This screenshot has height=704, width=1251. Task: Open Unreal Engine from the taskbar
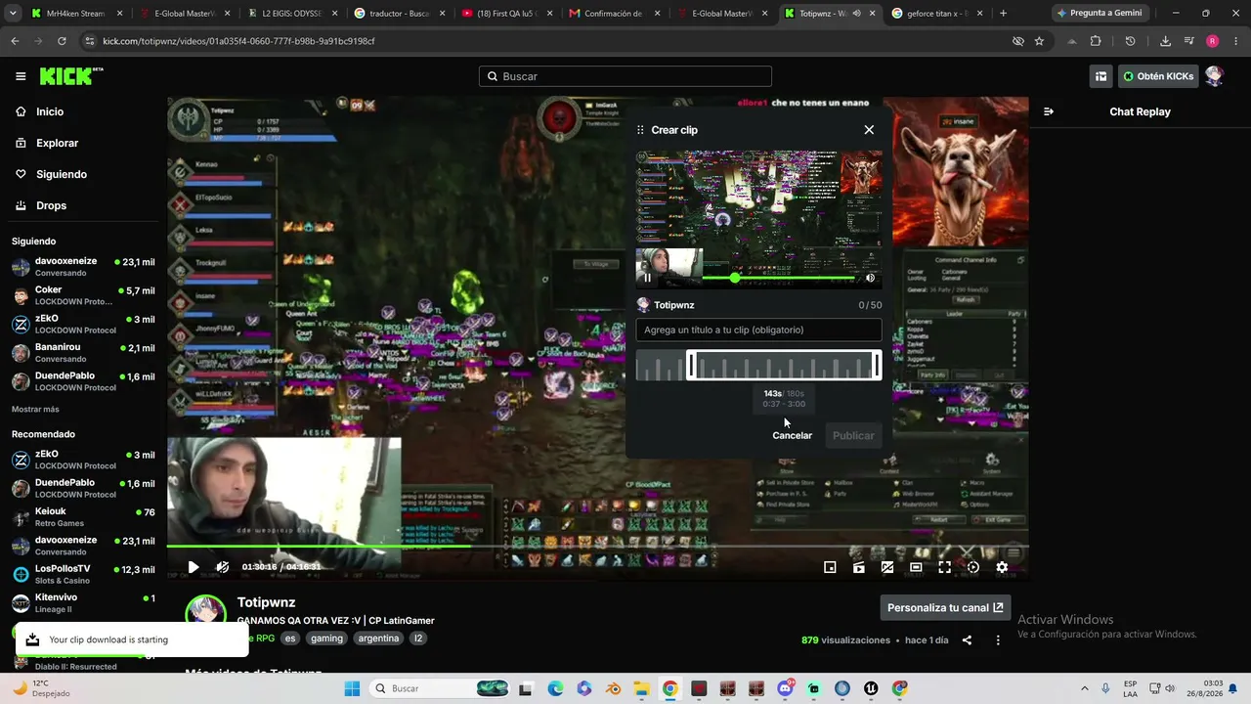click(871, 688)
